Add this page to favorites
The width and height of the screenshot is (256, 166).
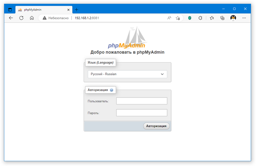pos(178,18)
